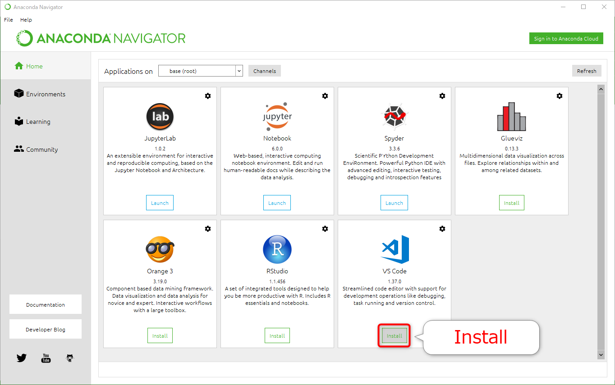Viewport: 615px width, 385px height.
Task: Open RStudio card settings gear
Action: point(325,229)
